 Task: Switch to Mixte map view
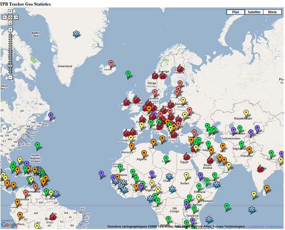[272, 12]
